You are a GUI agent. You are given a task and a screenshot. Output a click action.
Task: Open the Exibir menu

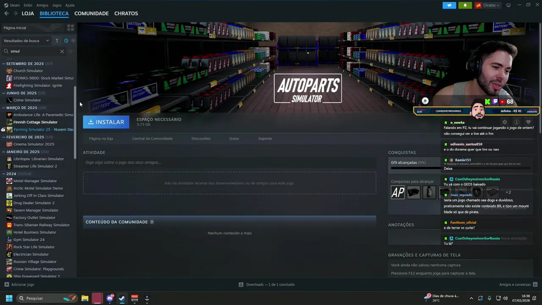pyautogui.click(x=28, y=5)
